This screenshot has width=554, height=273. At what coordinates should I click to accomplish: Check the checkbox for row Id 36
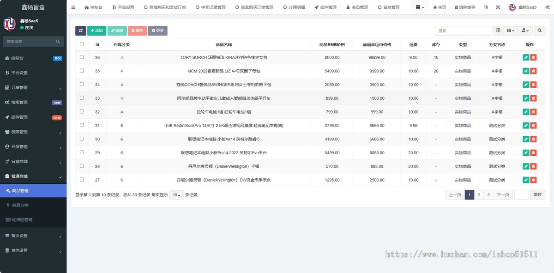(x=82, y=57)
